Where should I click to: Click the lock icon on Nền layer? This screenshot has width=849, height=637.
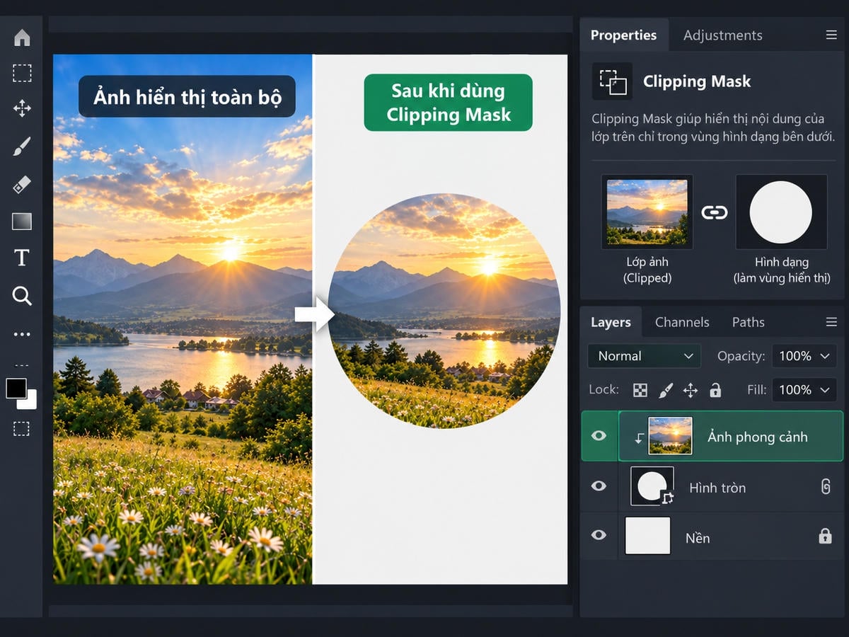825,536
